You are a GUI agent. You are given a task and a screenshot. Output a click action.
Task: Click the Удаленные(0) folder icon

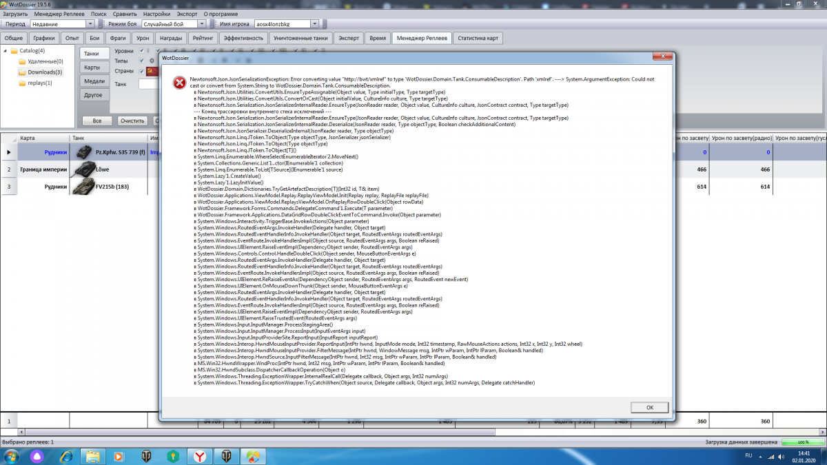(22, 61)
